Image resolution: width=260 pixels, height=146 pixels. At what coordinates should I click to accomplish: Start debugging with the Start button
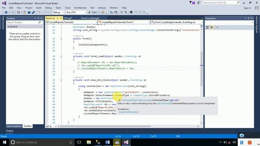coord(93,13)
